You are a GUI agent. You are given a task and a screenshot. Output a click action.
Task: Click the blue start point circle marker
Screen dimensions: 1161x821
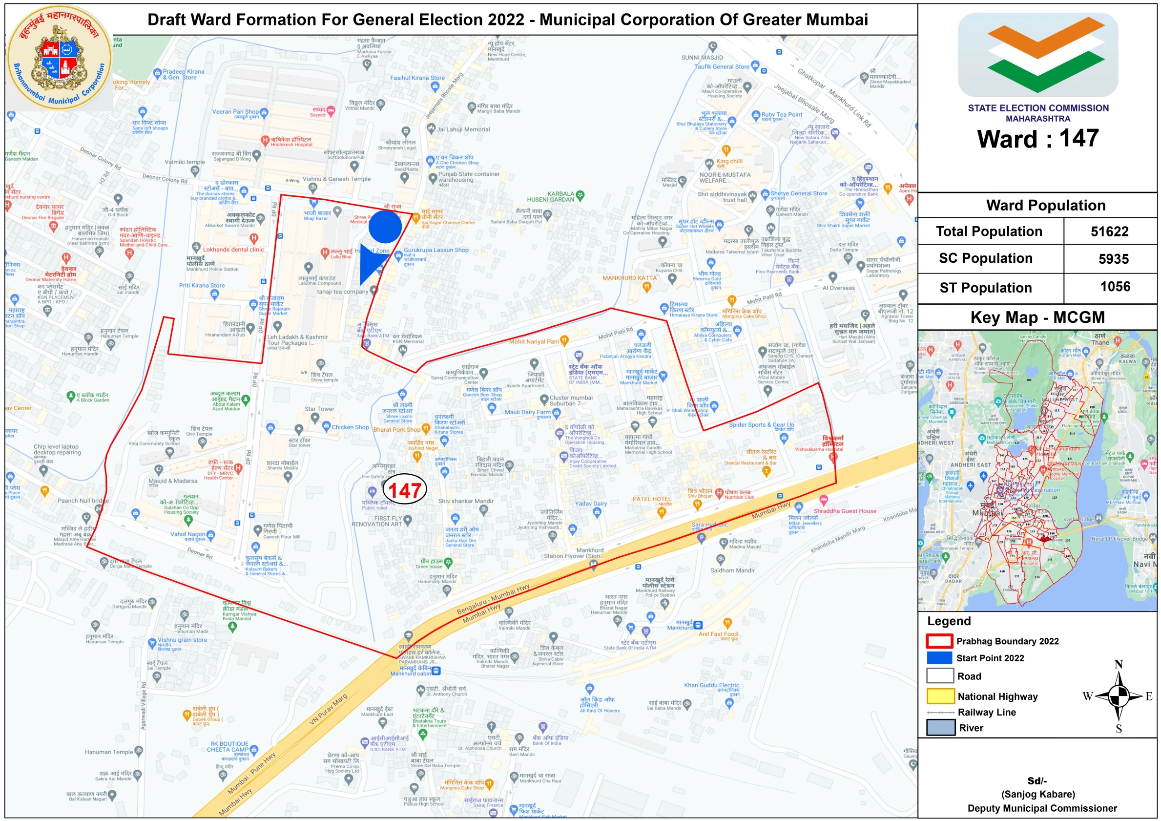385,227
